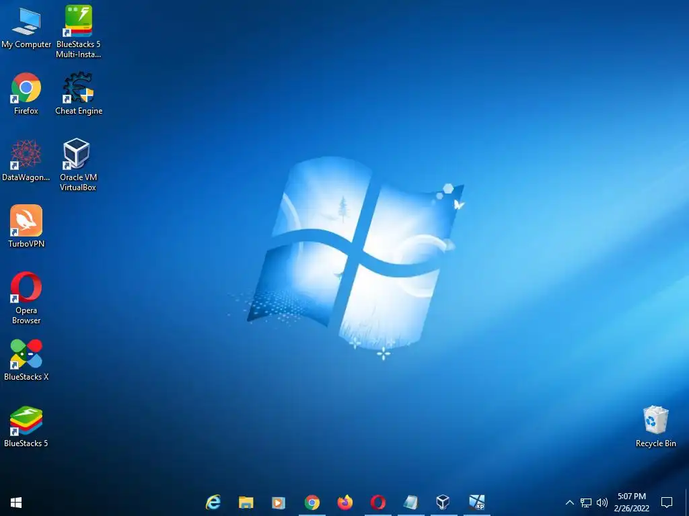This screenshot has width=689, height=516.
Task: Open the clock showing 5:07 PM
Action: [631, 503]
